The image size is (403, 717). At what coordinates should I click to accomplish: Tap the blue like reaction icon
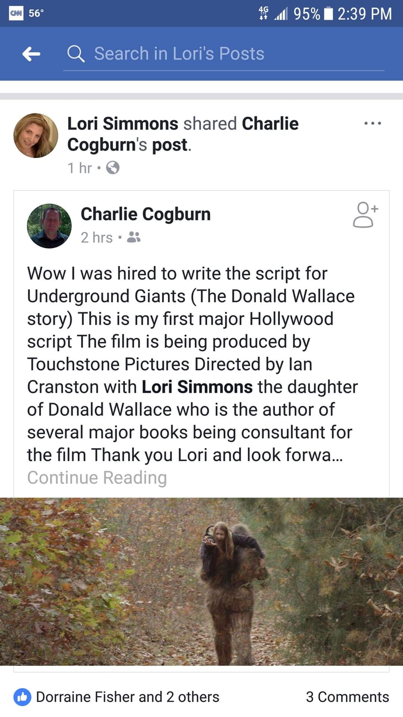pos(22,697)
